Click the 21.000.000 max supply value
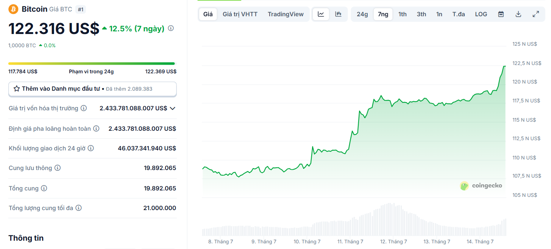 pos(160,208)
